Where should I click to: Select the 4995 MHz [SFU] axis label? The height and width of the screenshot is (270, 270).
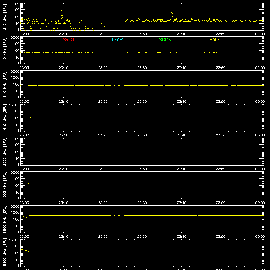coord(4,185)
